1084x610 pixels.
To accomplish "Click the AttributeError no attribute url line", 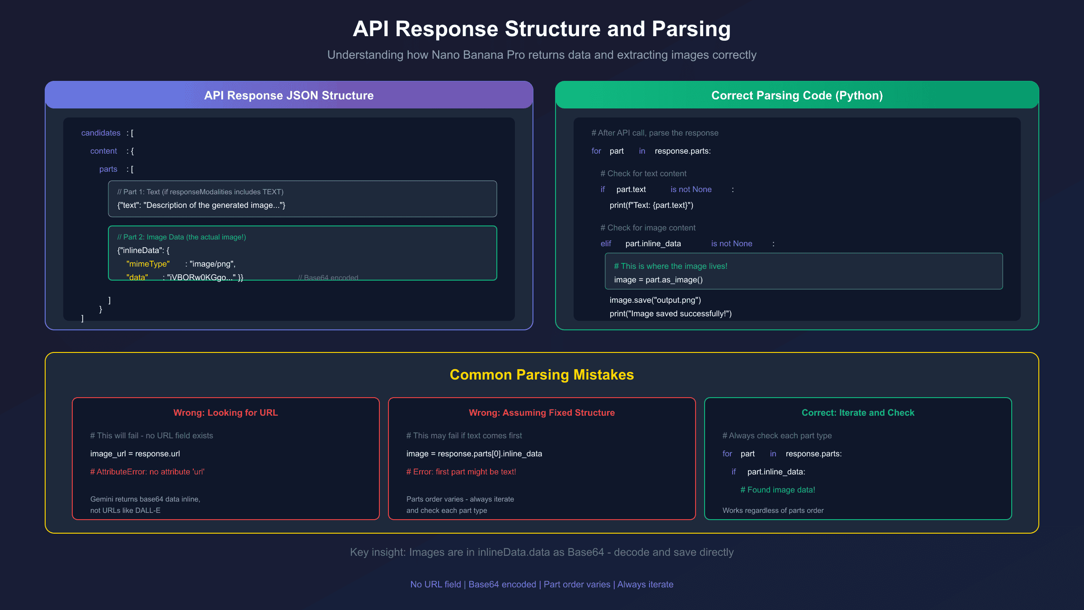I will 147,471.
